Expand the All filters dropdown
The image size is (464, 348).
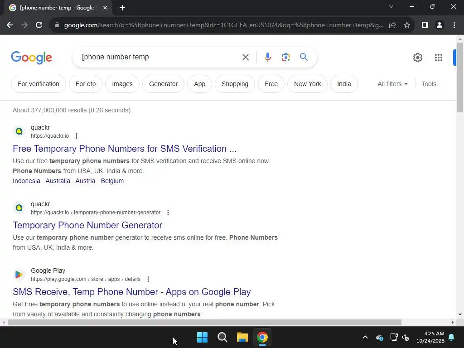[392, 84]
